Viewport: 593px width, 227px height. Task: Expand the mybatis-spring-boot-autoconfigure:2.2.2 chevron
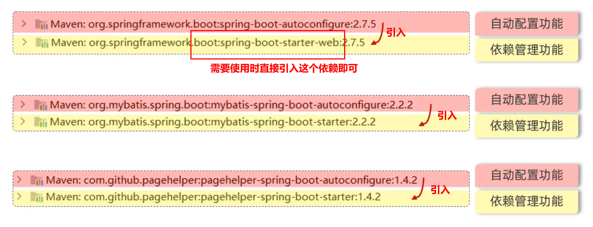pos(23,105)
